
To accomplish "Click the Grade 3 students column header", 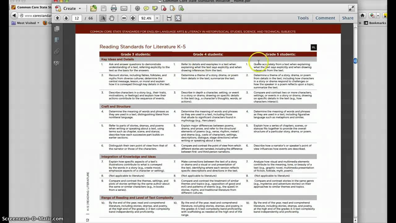I will (136, 54).
